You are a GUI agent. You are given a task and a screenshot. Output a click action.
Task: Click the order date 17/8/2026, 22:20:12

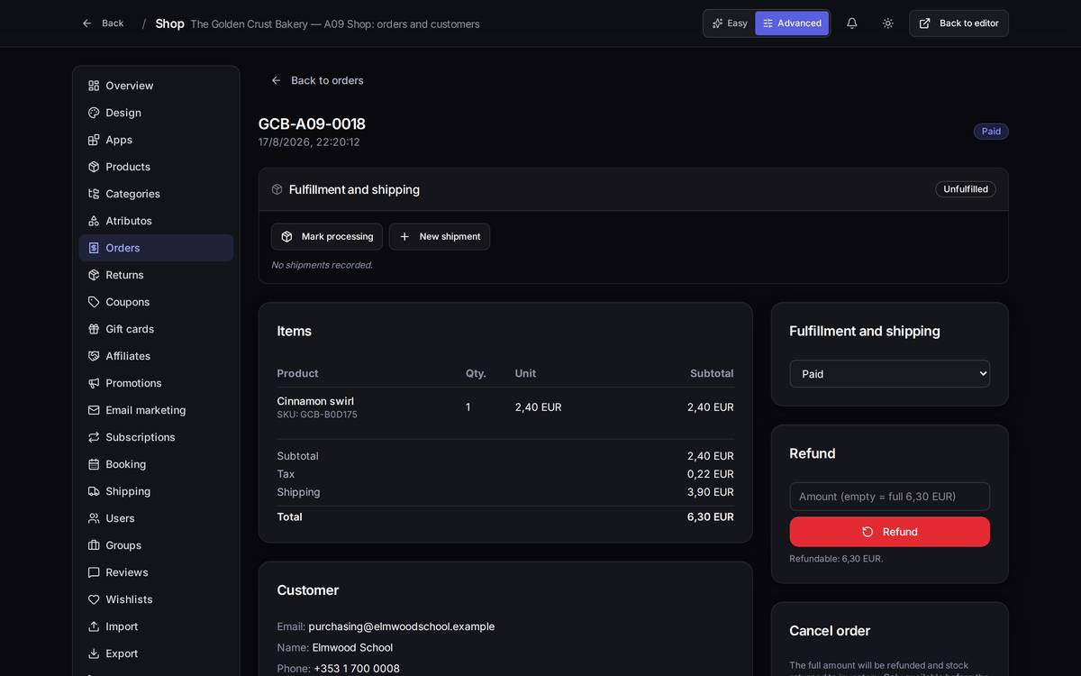(x=309, y=142)
